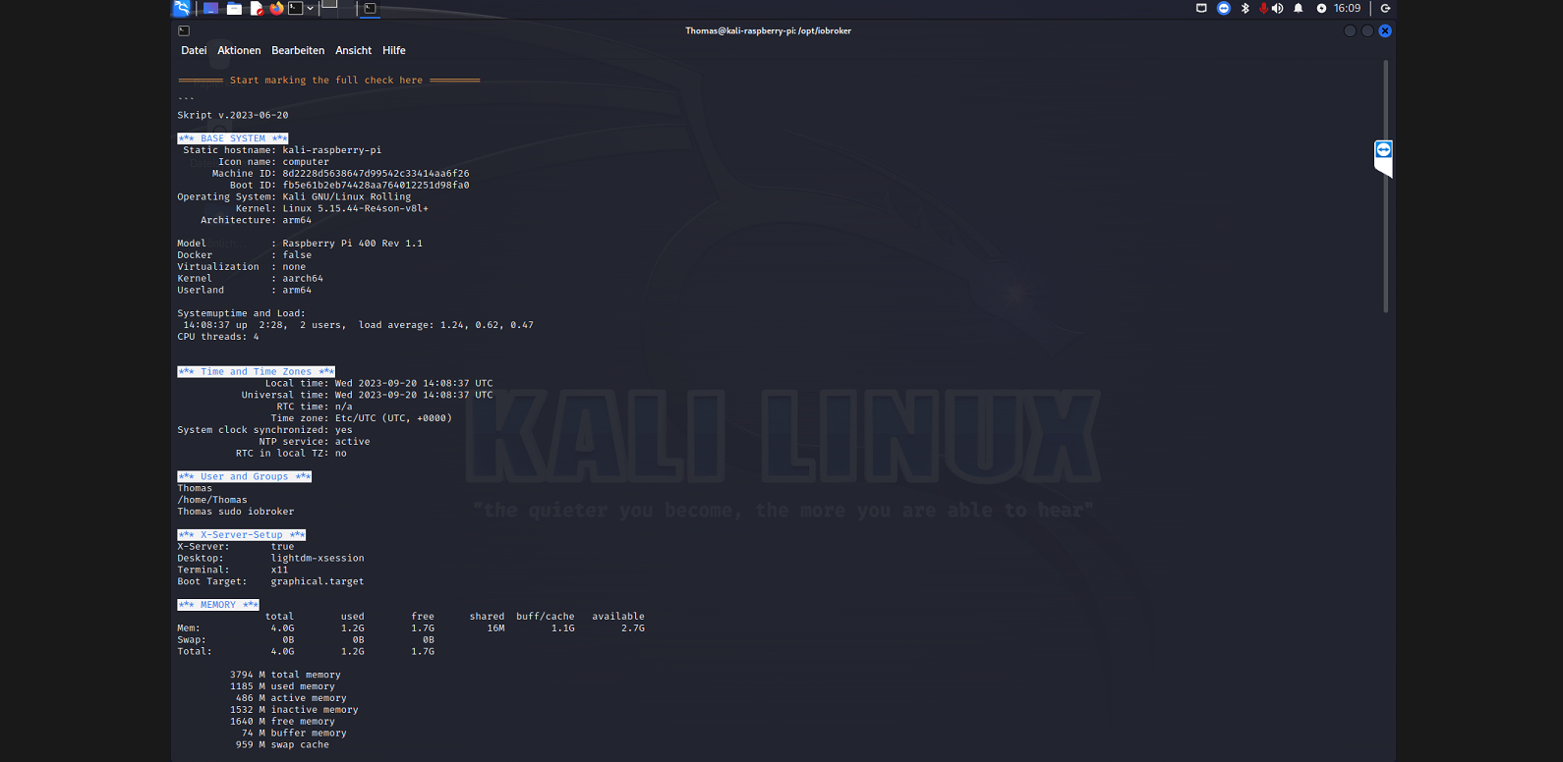This screenshot has height=762, width=1563.
Task: Click the log out panel icon
Action: click(1386, 8)
